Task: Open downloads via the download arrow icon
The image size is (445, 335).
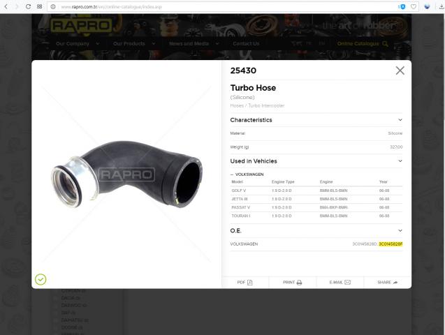Action: (442, 6)
